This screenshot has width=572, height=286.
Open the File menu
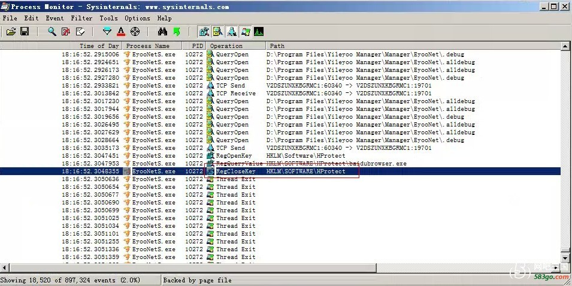(x=10, y=18)
